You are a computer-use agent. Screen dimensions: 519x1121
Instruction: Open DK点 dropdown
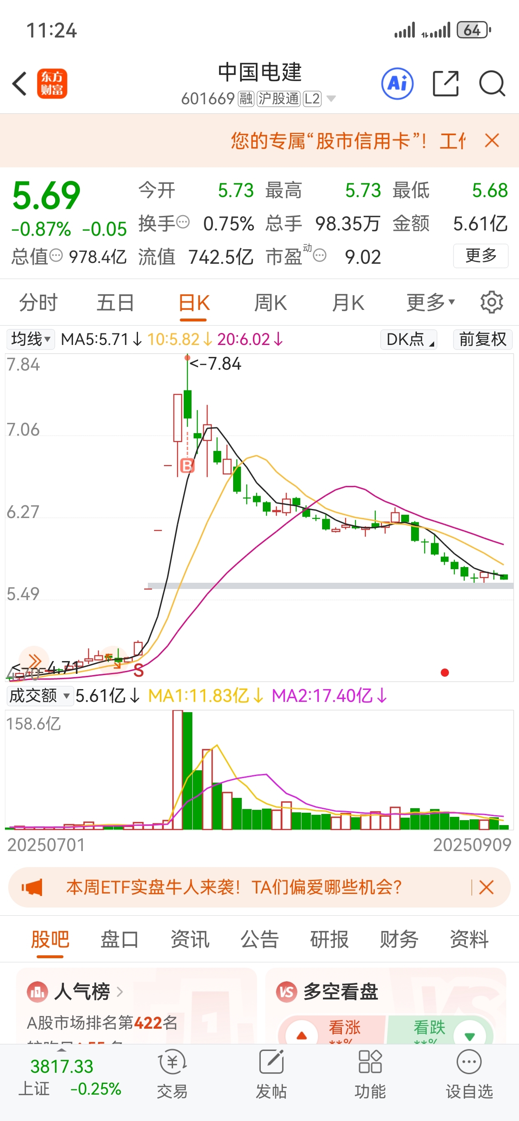[x=409, y=339]
